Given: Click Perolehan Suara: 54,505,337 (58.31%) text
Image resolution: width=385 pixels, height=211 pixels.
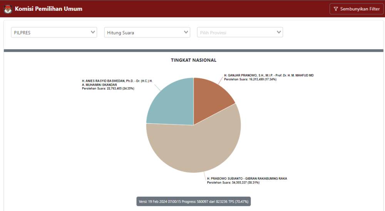Looking at the screenshot, I should pyautogui.click(x=233, y=182).
